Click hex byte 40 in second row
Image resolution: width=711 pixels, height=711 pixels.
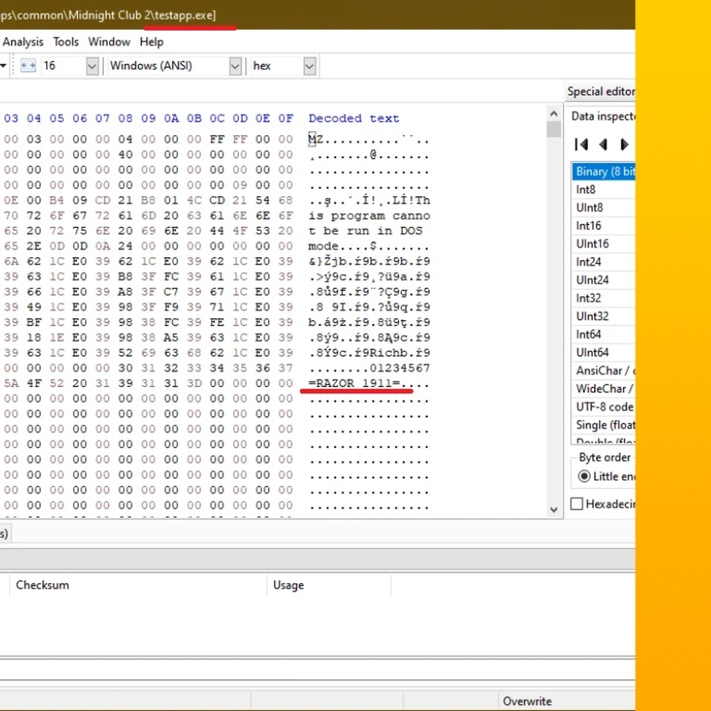(x=126, y=154)
